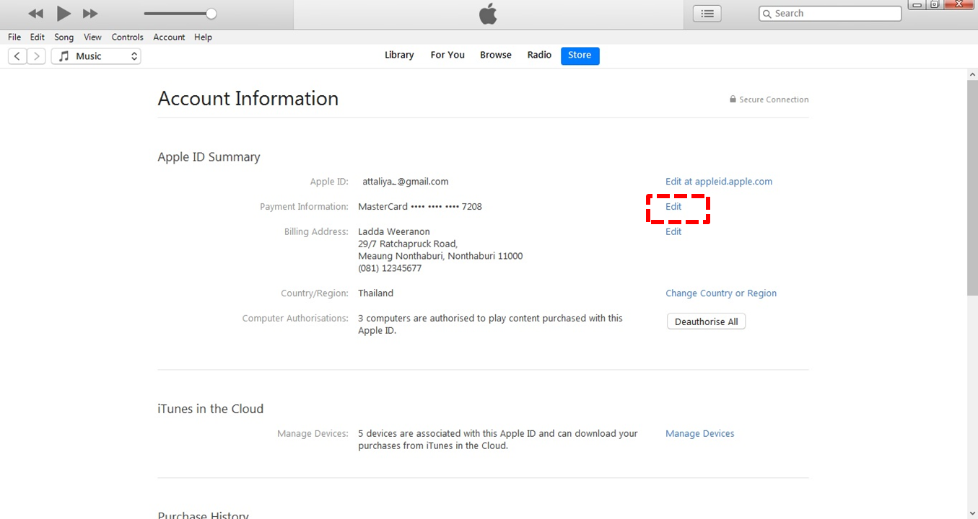Switch to the Browse tab
The image size is (978, 519).
click(x=496, y=55)
